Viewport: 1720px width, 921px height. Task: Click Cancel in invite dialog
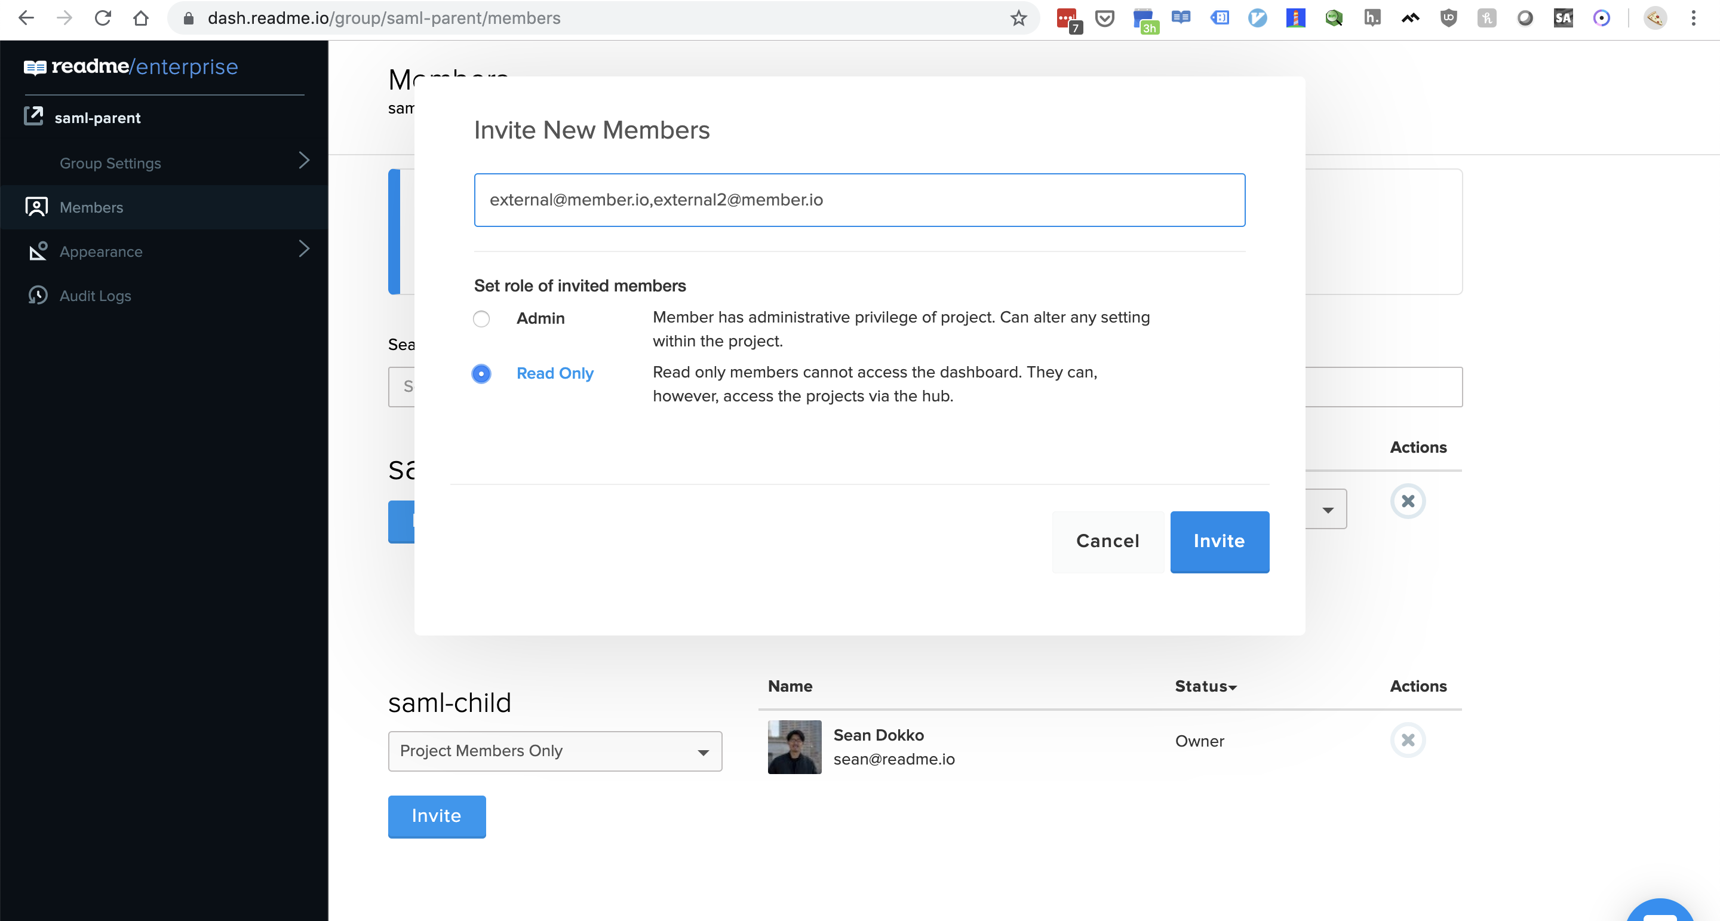click(x=1107, y=541)
